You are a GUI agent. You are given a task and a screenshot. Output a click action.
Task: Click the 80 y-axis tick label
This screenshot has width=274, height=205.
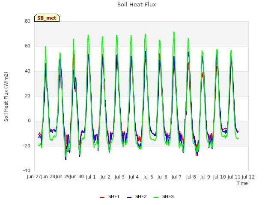(x=27, y=21)
